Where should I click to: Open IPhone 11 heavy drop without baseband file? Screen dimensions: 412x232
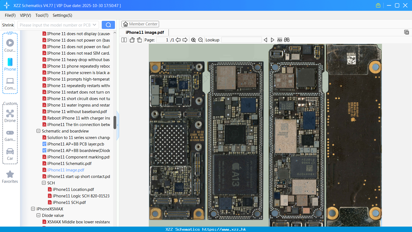78,59
